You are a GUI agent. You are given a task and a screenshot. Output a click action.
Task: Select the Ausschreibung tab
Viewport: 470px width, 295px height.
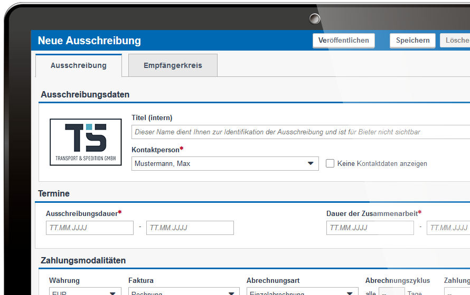[x=79, y=66]
